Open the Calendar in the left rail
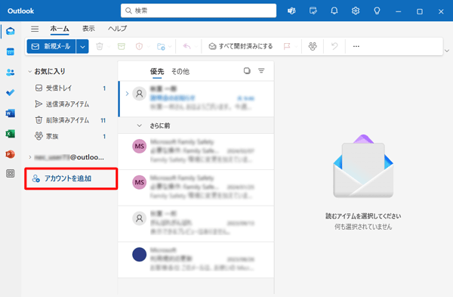This screenshot has height=297, width=453. (11, 52)
